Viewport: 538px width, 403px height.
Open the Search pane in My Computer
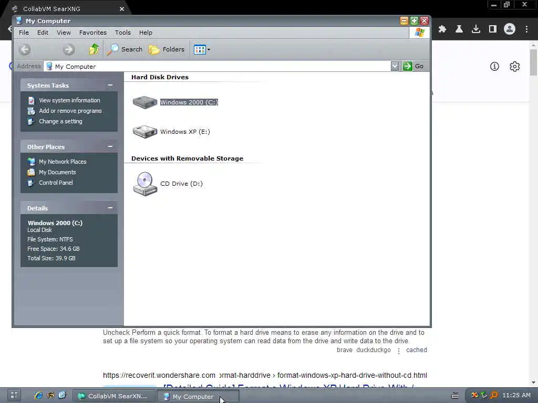point(124,49)
